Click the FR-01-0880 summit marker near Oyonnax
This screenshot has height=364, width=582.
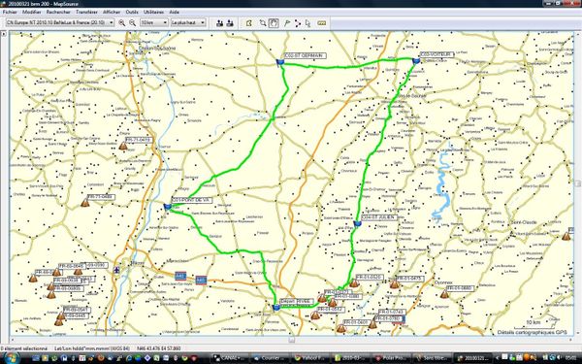pyautogui.click(x=444, y=294)
